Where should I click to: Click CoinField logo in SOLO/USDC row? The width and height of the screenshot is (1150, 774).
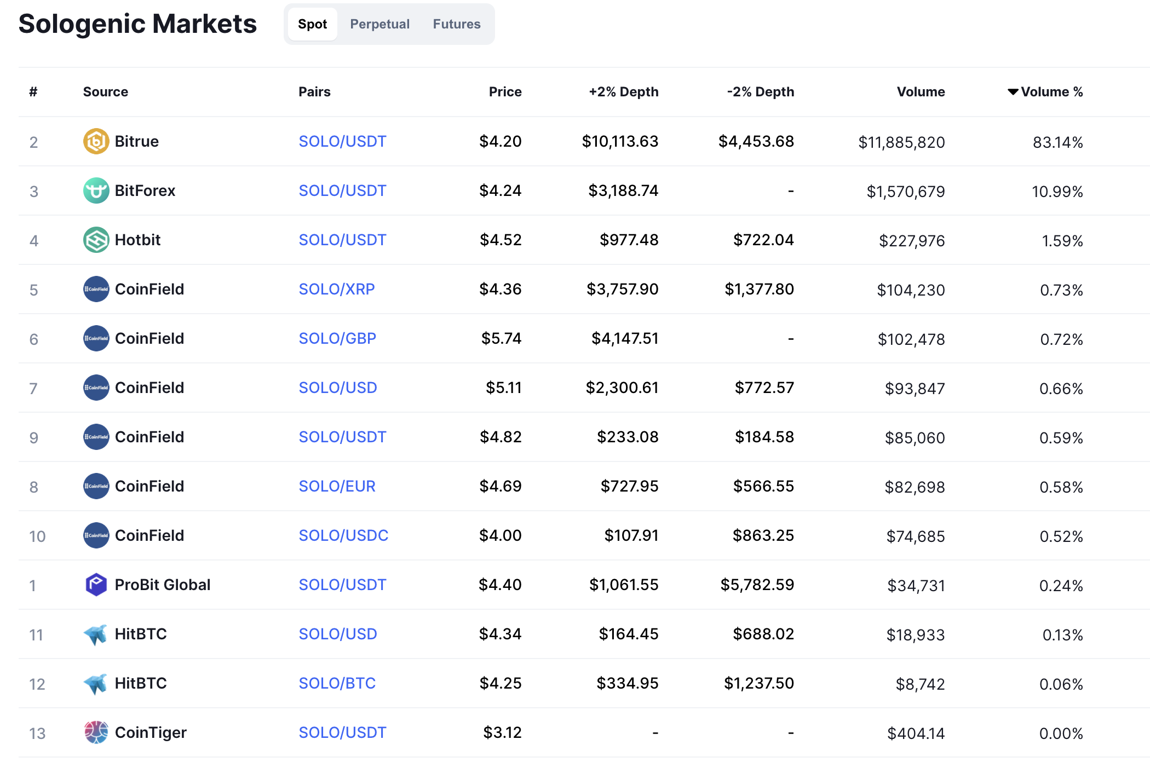point(96,535)
